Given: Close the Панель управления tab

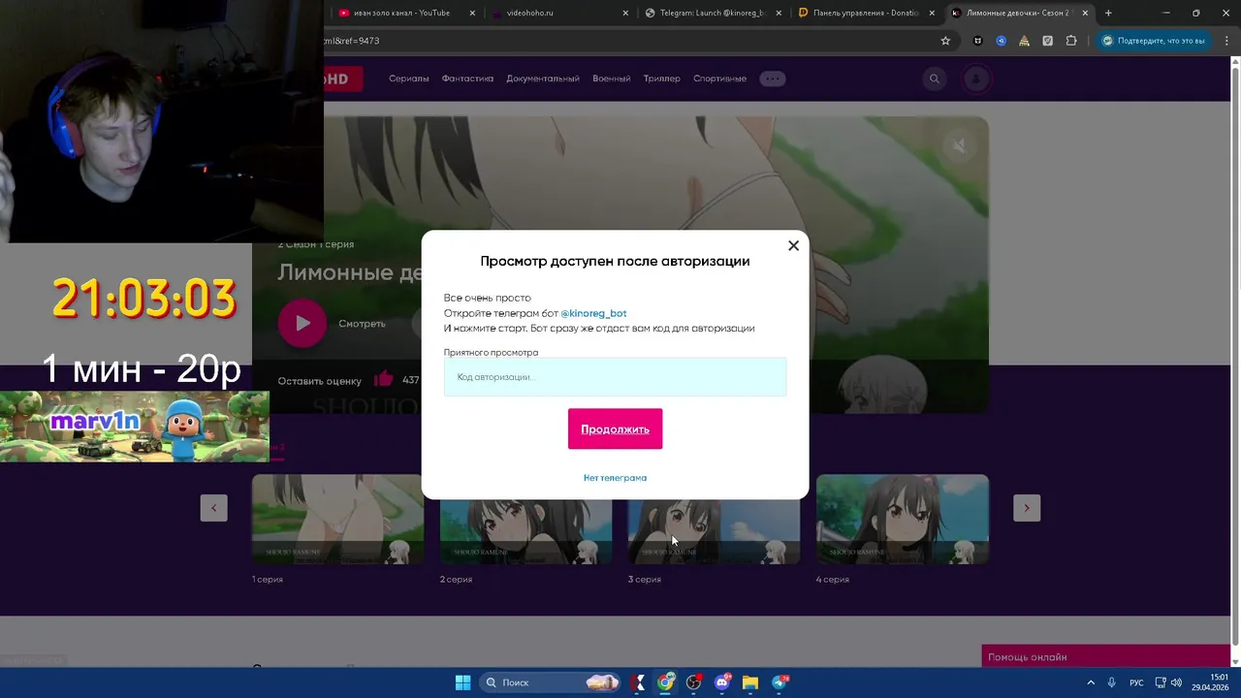Looking at the screenshot, I should click(932, 13).
